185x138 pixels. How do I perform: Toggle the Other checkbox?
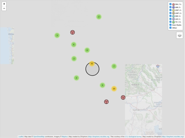(170, 28)
